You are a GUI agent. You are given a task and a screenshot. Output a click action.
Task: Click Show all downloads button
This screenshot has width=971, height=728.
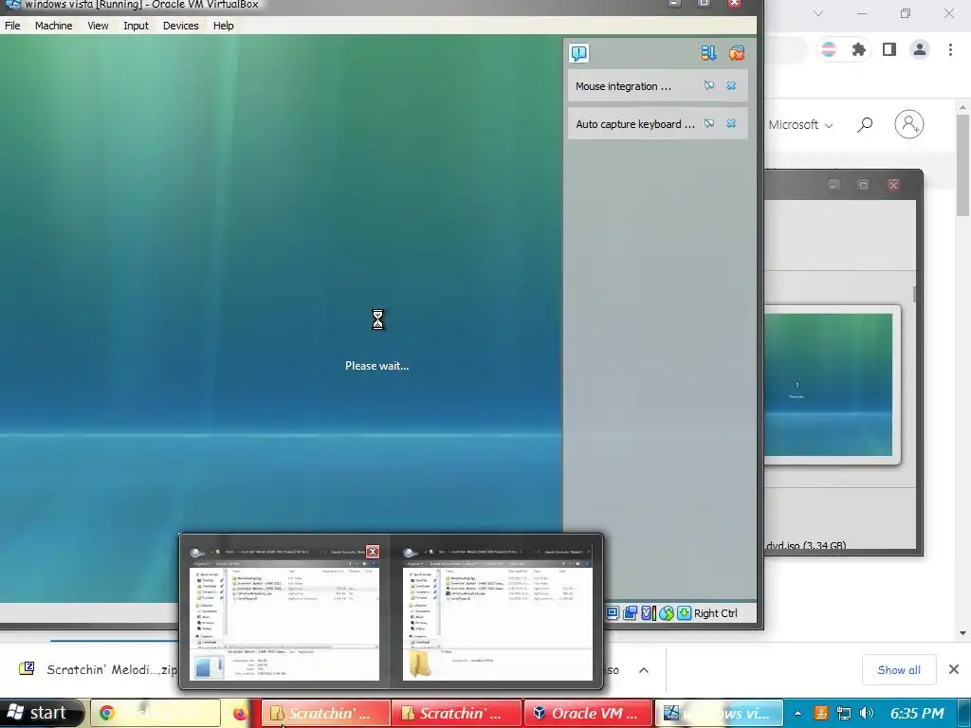tap(899, 670)
